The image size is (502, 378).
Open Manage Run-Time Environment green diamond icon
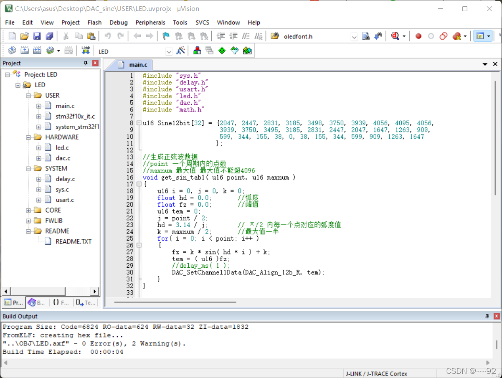pyautogui.click(x=222, y=51)
